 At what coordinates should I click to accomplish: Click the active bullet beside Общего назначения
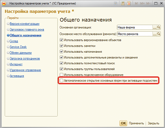[8, 35]
